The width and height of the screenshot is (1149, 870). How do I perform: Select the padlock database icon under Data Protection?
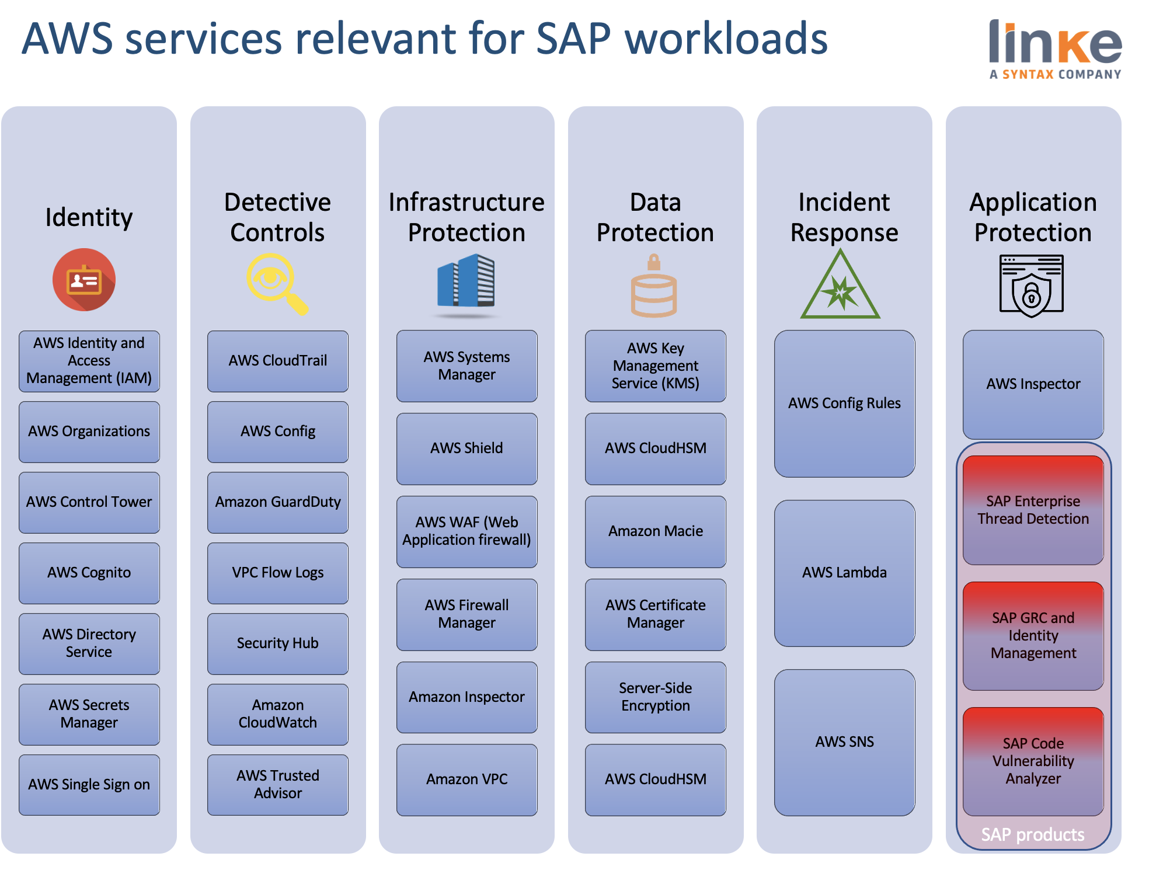click(655, 286)
